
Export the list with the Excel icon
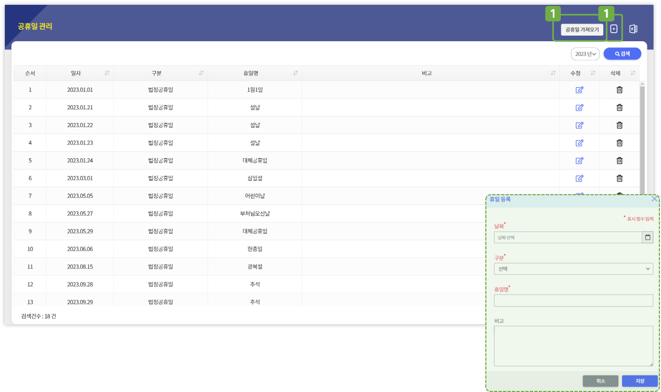633,29
